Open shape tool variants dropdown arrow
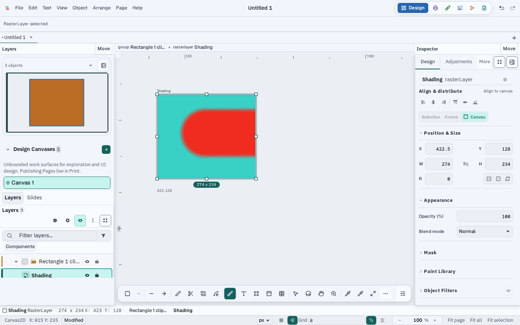This screenshot has width=520, height=325. [x=139, y=294]
